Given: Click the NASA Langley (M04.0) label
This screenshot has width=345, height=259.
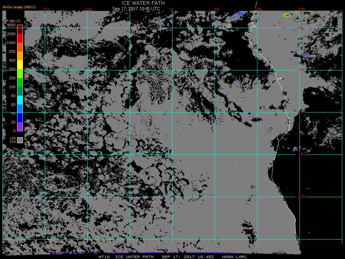Looking at the screenshot, I should (19, 7).
